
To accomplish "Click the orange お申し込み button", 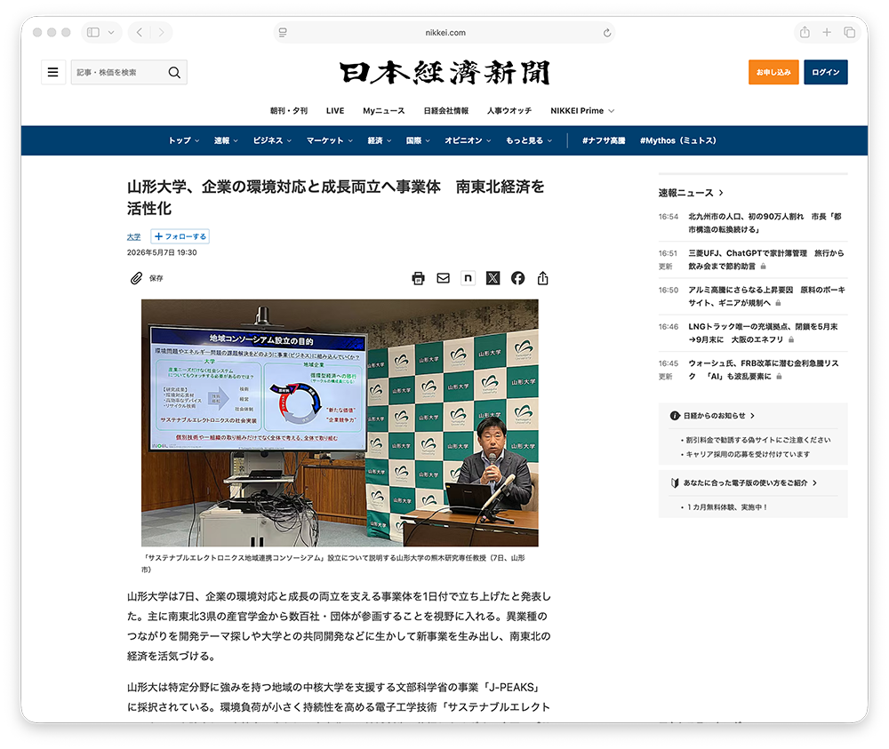I will click(773, 72).
